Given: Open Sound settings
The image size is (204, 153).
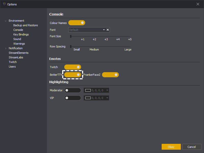Looking at the screenshot, I should 17,39.
